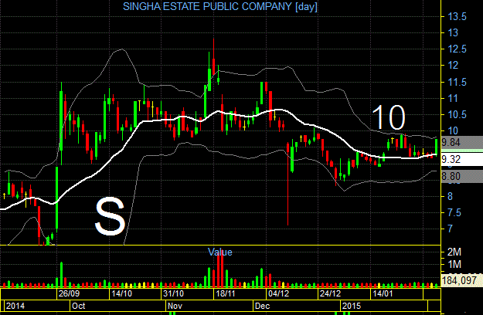The height and width of the screenshot is (315, 483).
Task: Select the 2015 year label on the timeline
Action: tap(352, 306)
